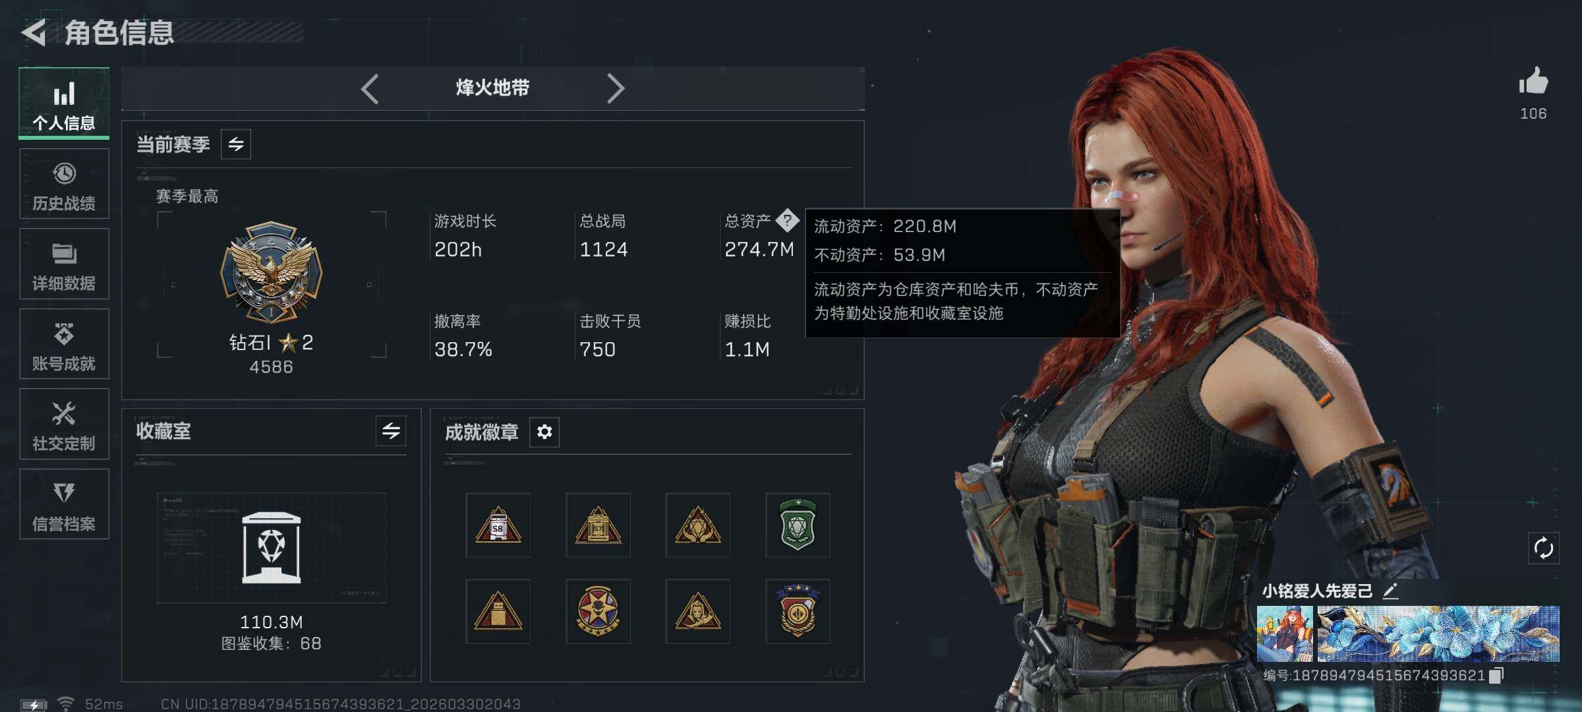The width and height of the screenshot is (1582, 712).
Task: Select the green shield achievement badge
Action: click(x=798, y=525)
